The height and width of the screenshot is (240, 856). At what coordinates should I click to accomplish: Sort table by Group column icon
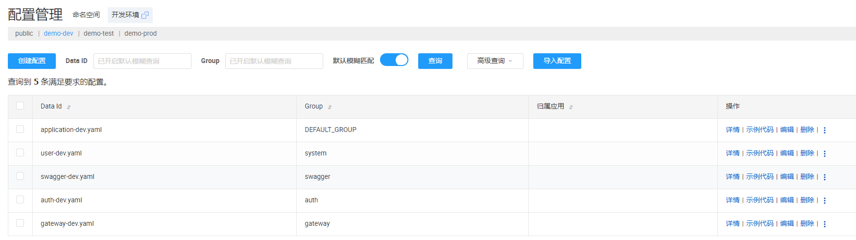point(330,107)
